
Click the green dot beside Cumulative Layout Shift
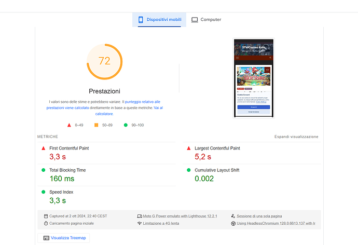click(188, 170)
